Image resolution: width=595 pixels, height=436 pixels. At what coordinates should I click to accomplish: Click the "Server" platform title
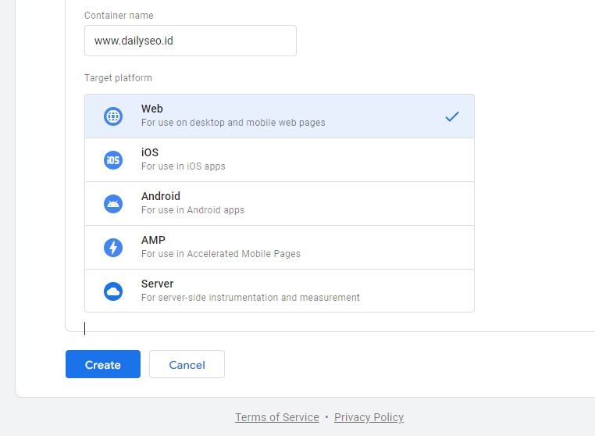[x=157, y=284]
